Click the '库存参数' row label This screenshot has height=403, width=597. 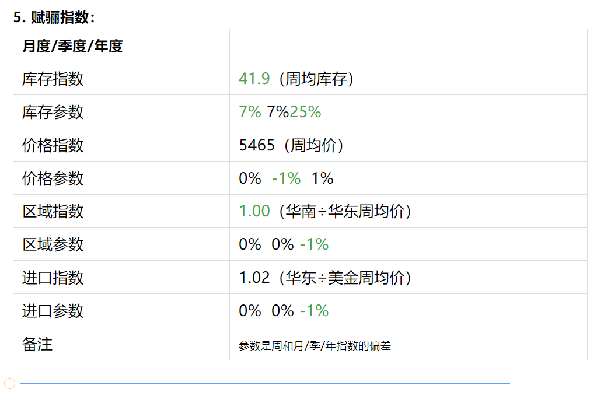pyautogui.click(x=53, y=112)
